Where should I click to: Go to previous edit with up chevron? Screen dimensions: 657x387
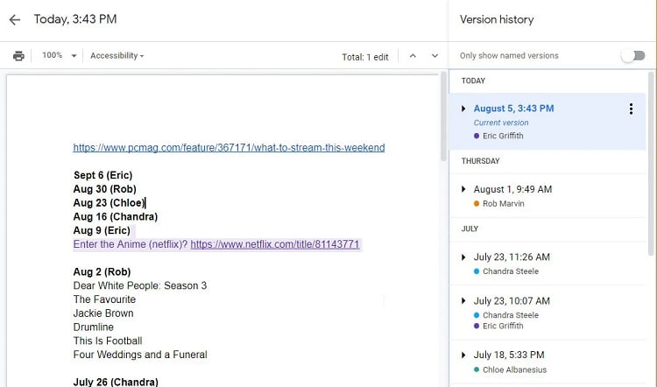pos(413,56)
